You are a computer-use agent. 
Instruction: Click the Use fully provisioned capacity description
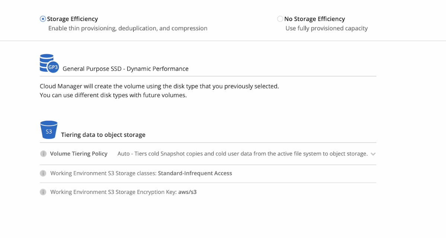(x=326, y=28)
